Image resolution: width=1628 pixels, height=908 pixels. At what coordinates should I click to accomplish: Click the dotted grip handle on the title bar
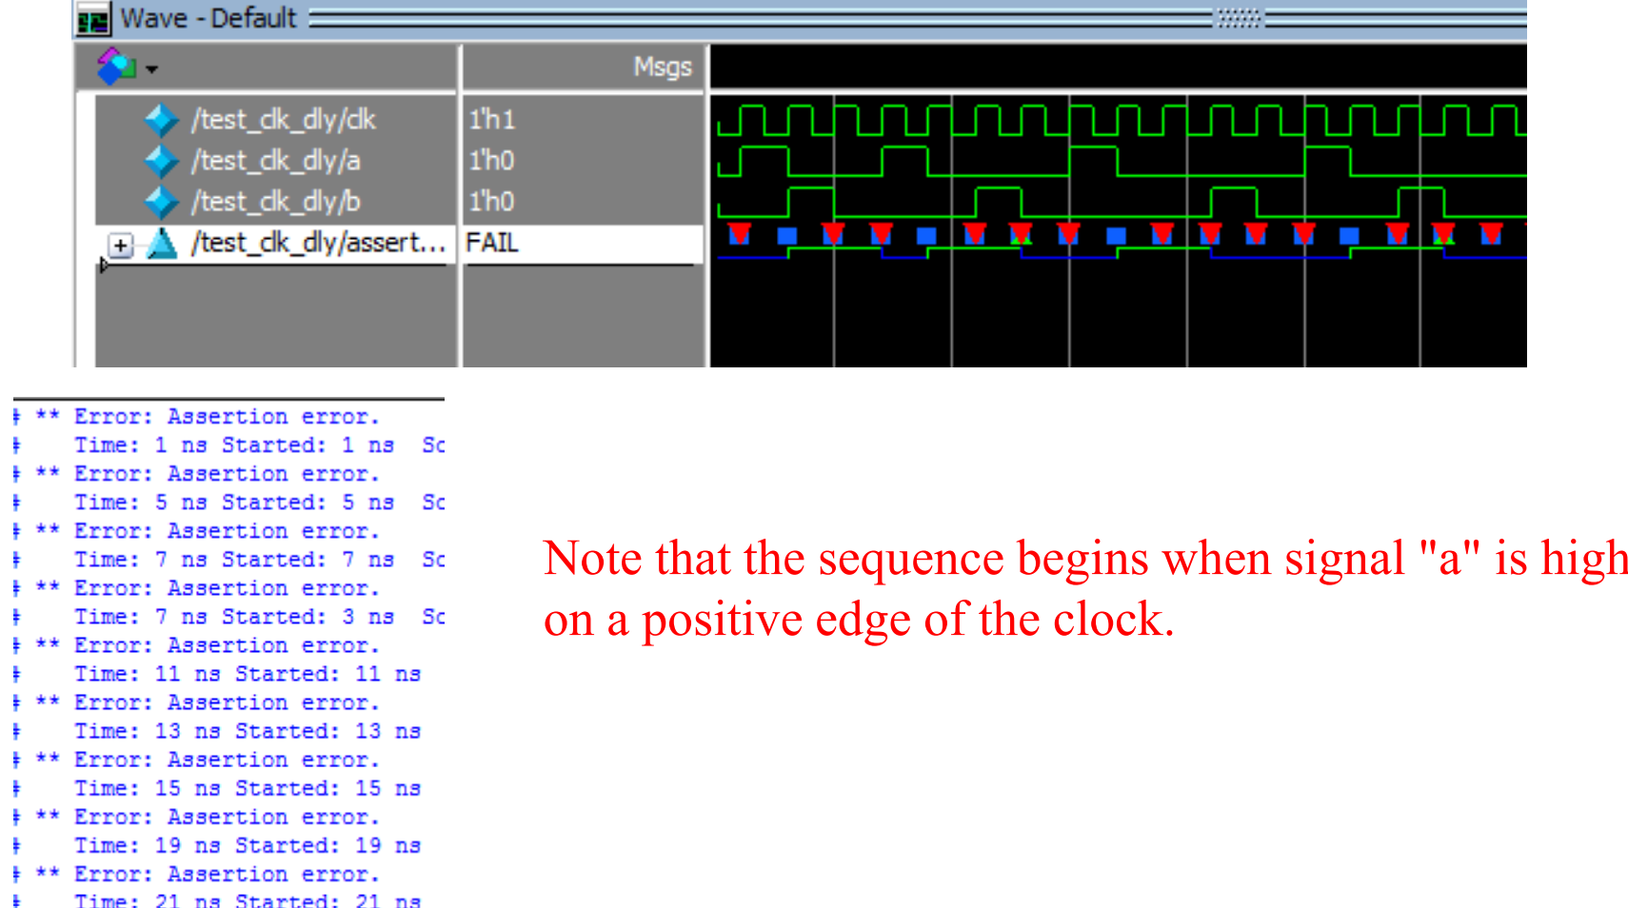coord(1239,18)
